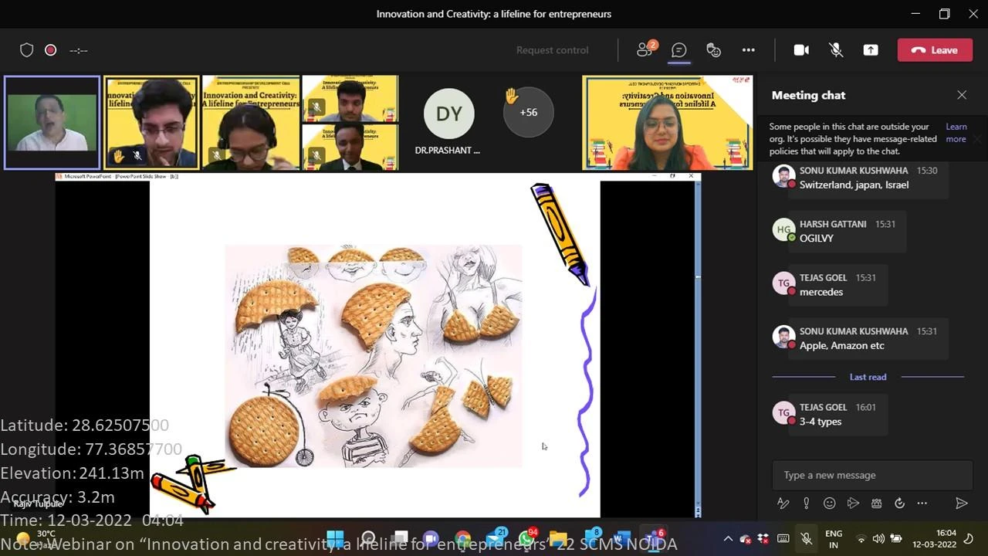This screenshot has width=988, height=556.
Task: Click Tejas Goel's avatar beside mercedes
Action: [783, 283]
